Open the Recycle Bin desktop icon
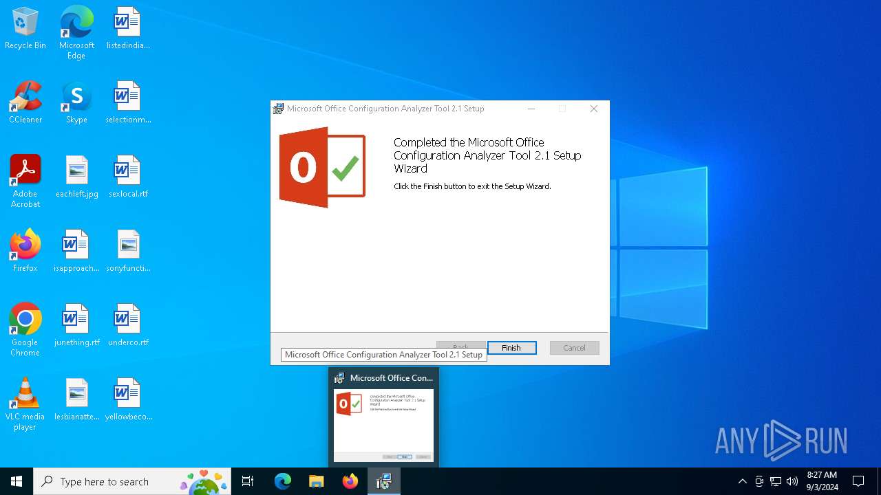Image resolution: width=881 pixels, height=495 pixels. [x=25, y=29]
